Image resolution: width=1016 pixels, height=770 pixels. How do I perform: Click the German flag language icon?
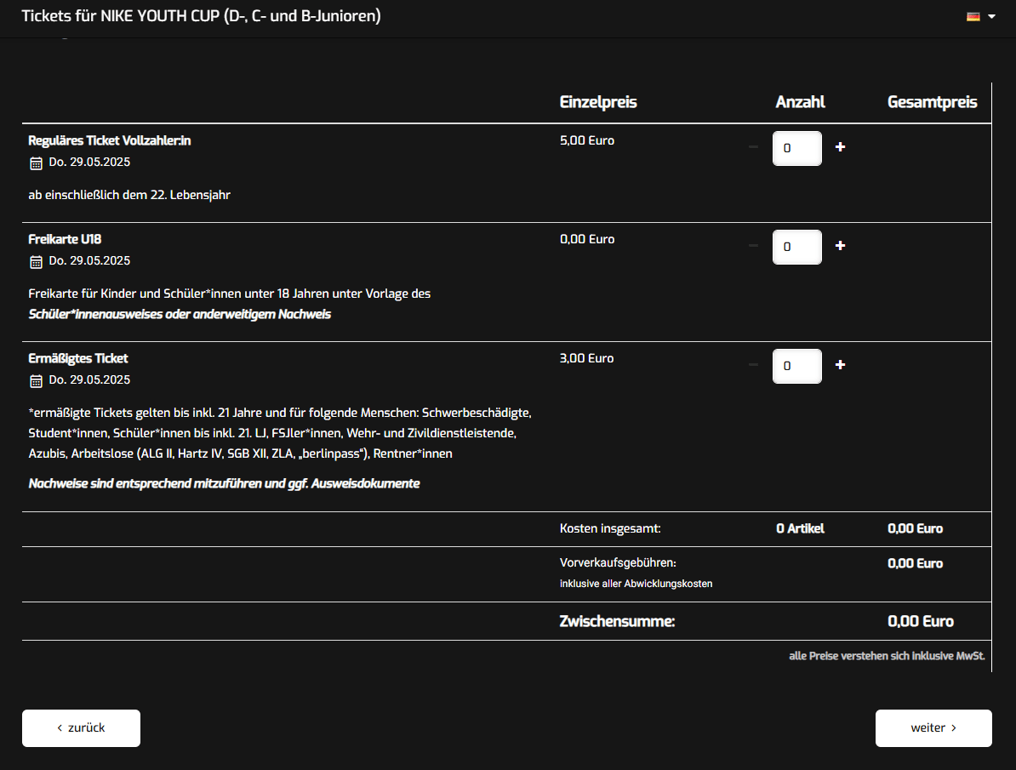pos(973,17)
